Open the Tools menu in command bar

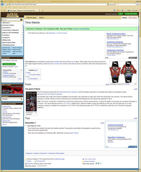136,10
